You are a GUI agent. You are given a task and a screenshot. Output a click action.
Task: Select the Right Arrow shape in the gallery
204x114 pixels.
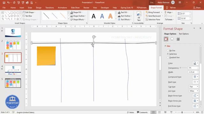12,16
